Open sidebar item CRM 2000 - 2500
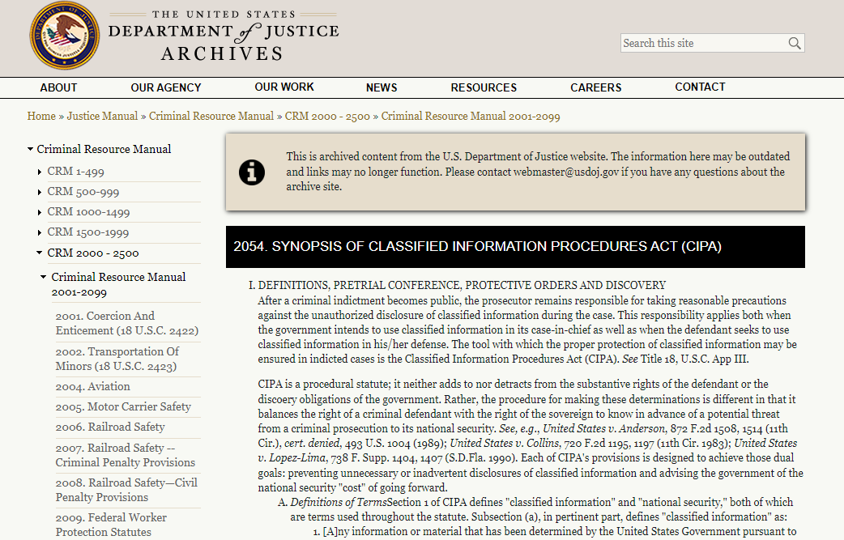 coord(93,253)
